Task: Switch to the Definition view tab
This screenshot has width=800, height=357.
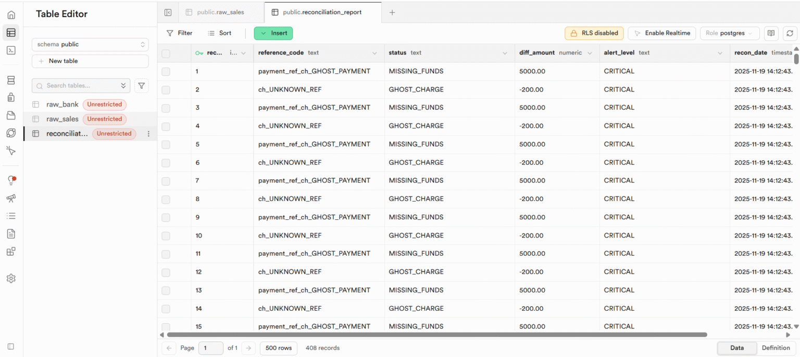Action: tap(776, 348)
